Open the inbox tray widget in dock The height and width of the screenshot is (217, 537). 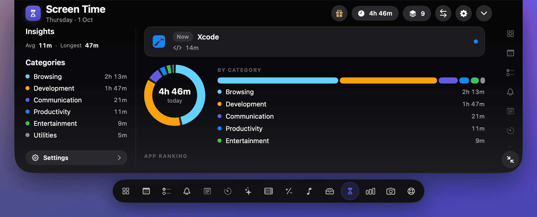[330, 191]
